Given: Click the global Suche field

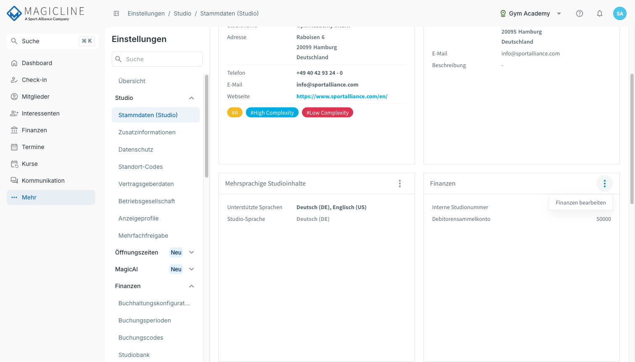Looking at the screenshot, I should point(52,41).
